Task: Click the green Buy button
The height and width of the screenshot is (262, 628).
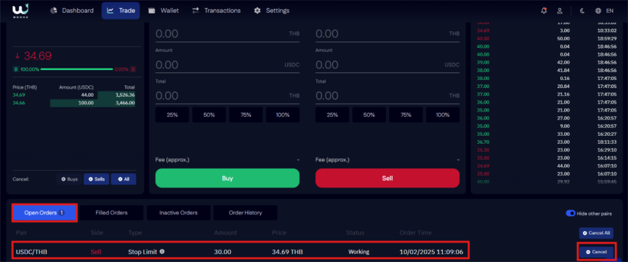Action: click(227, 178)
